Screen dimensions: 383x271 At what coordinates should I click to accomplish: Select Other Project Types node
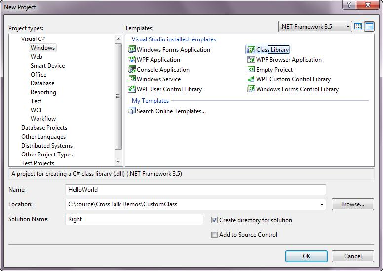point(47,155)
